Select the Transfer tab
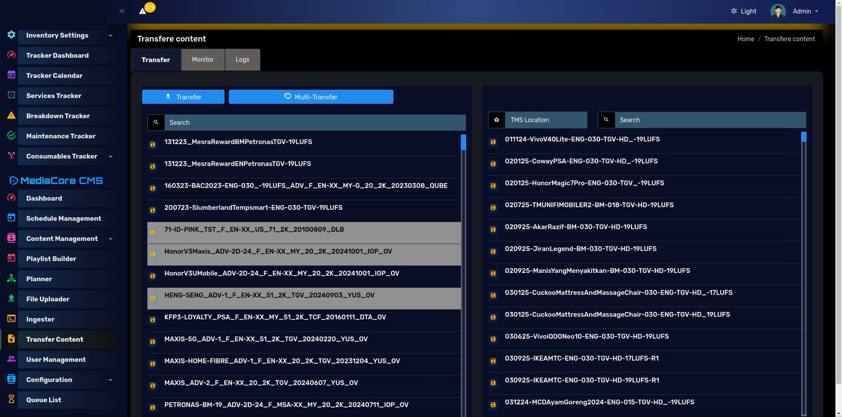842x417 pixels. (156, 60)
